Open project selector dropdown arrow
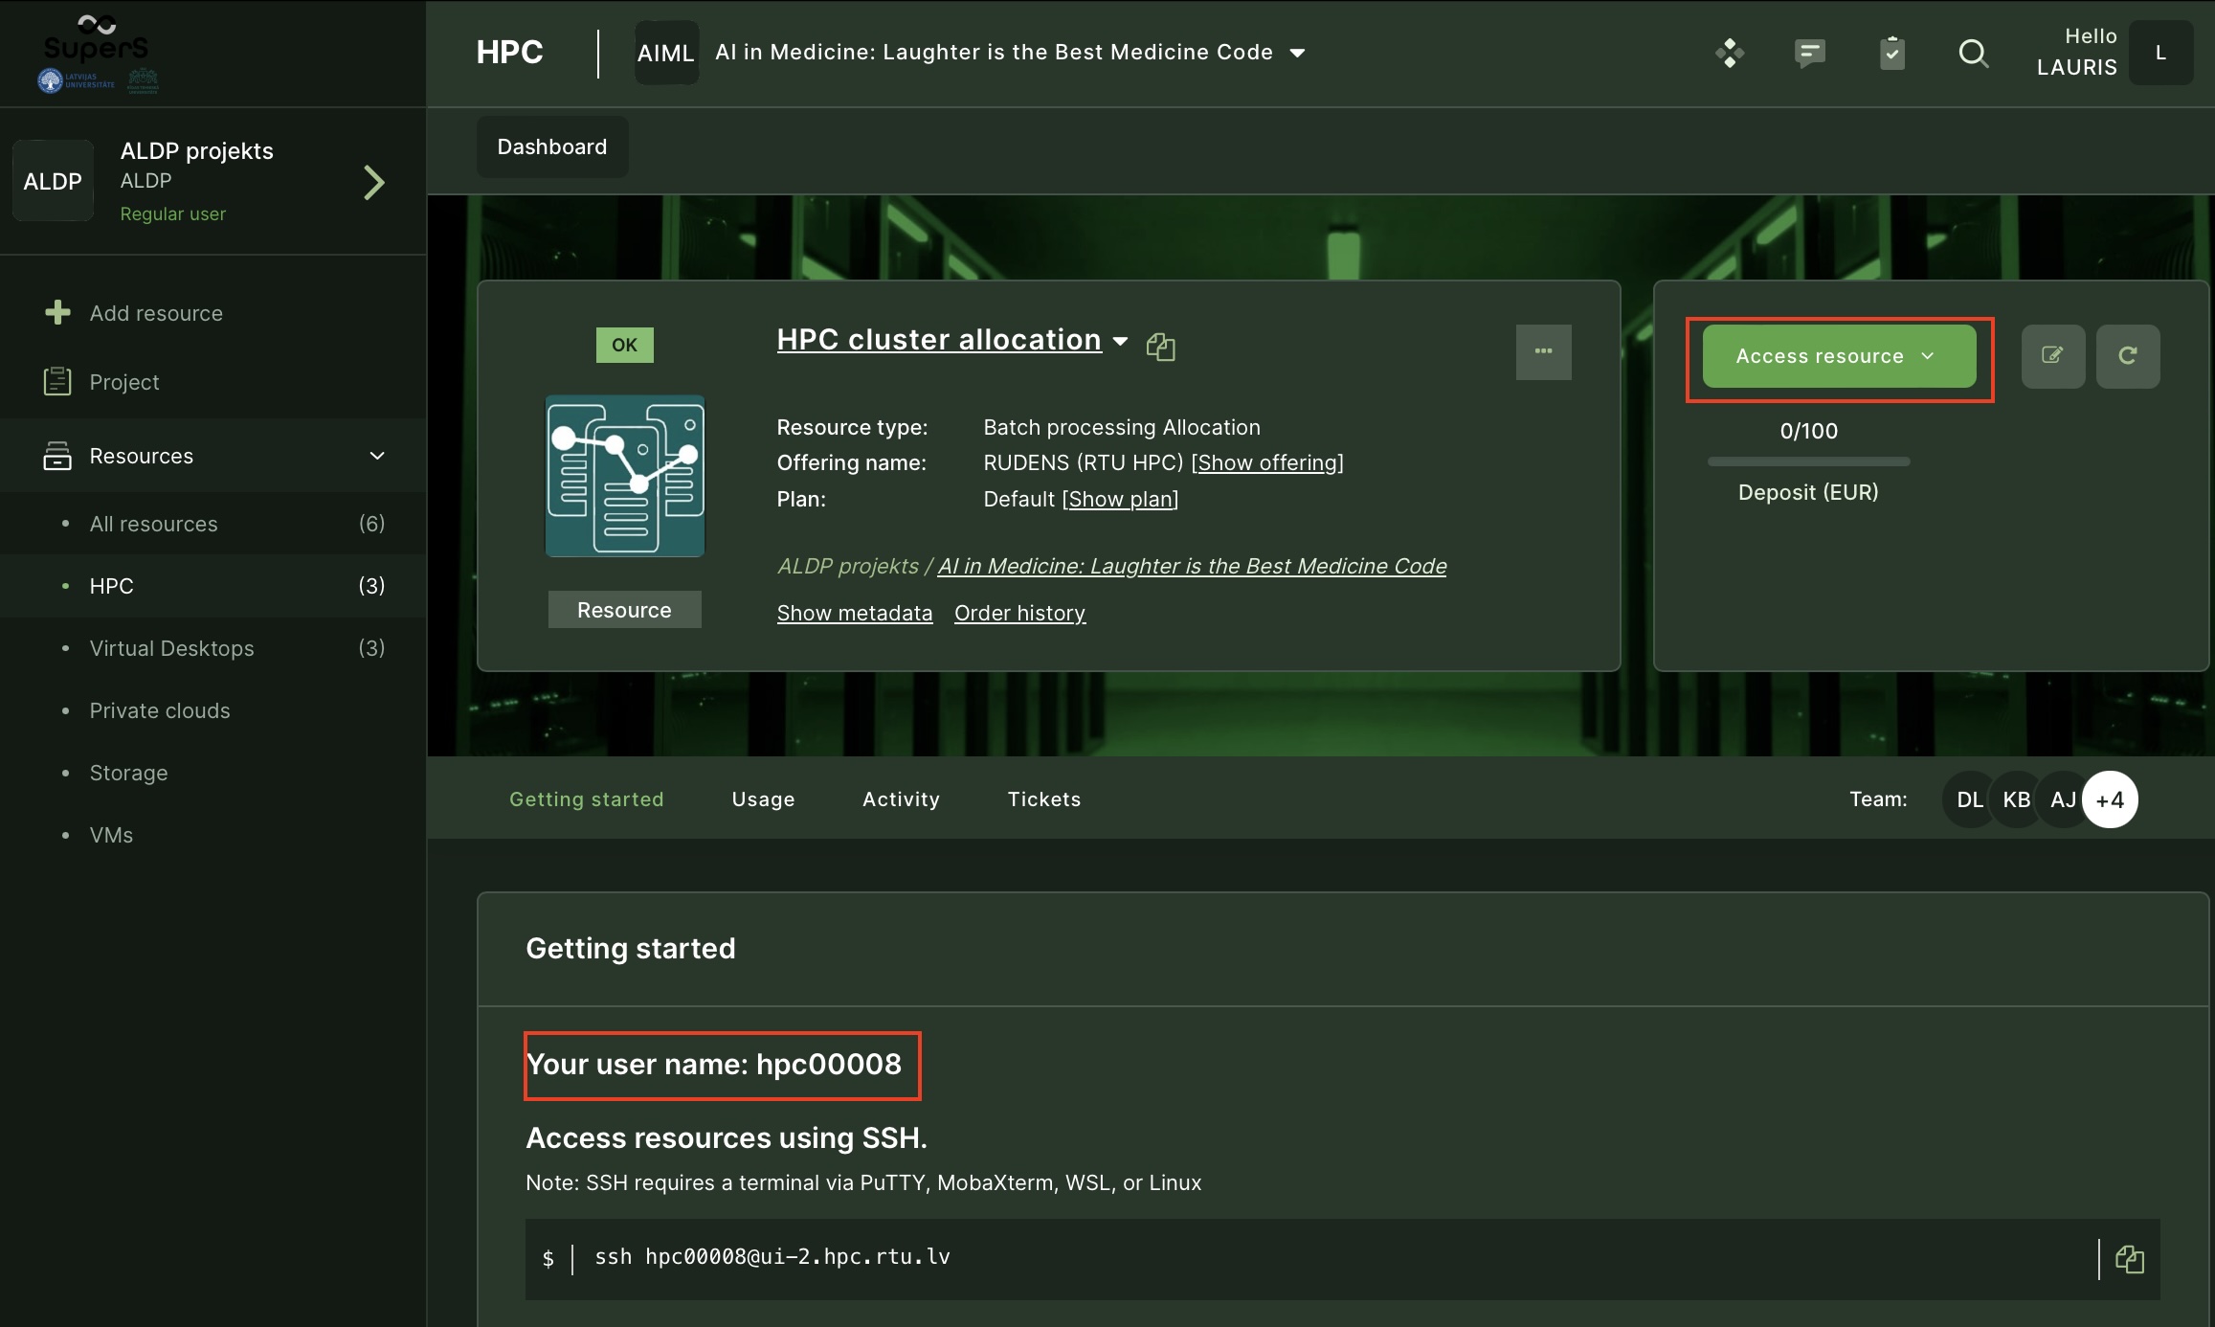 click(1297, 53)
